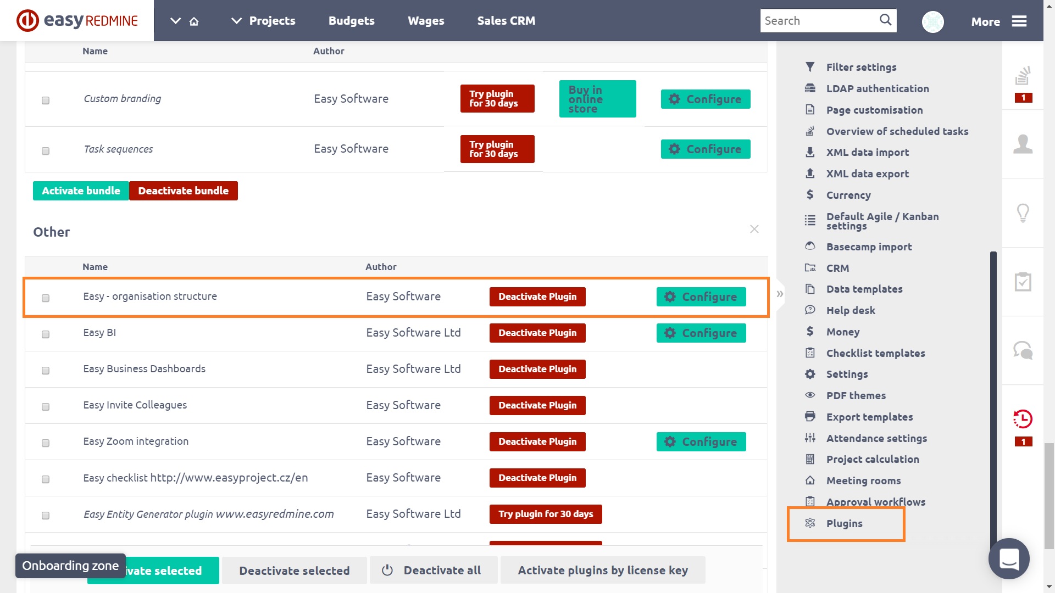This screenshot has width=1055, height=593.
Task: Click the Meeting rooms house icon
Action: point(810,480)
